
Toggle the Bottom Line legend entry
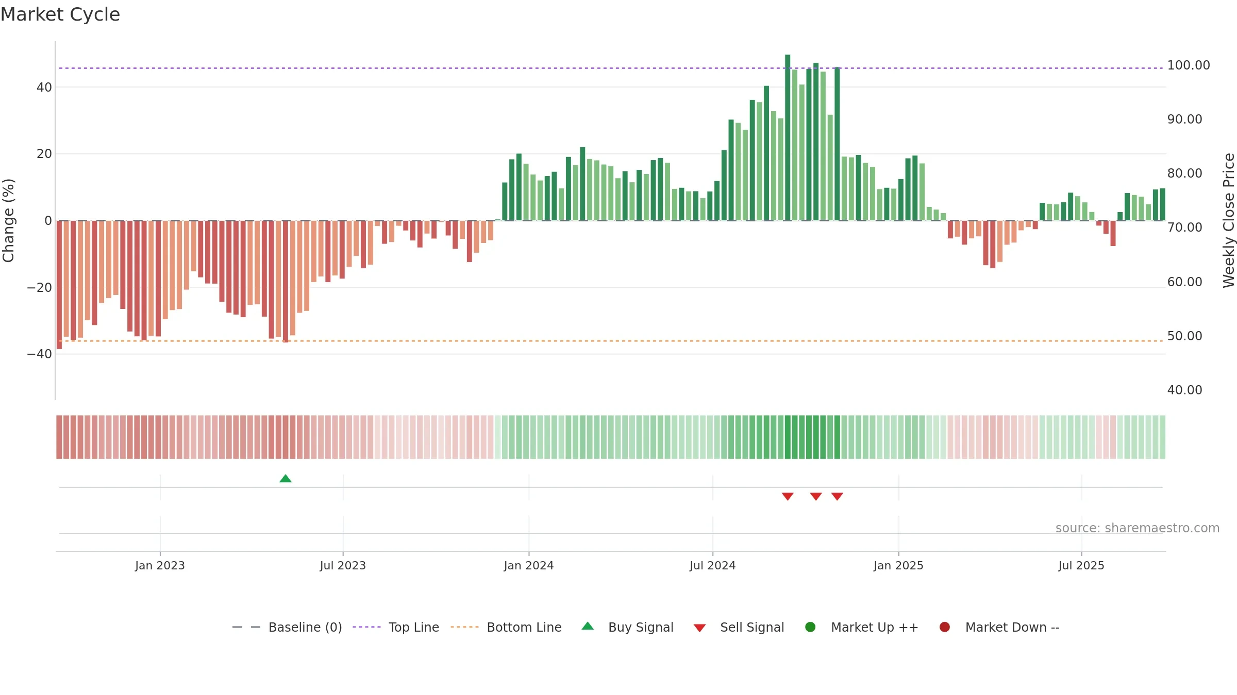point(506,627)
